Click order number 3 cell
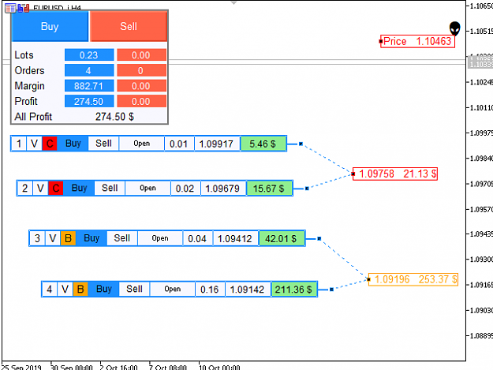 tap(37, 238)
